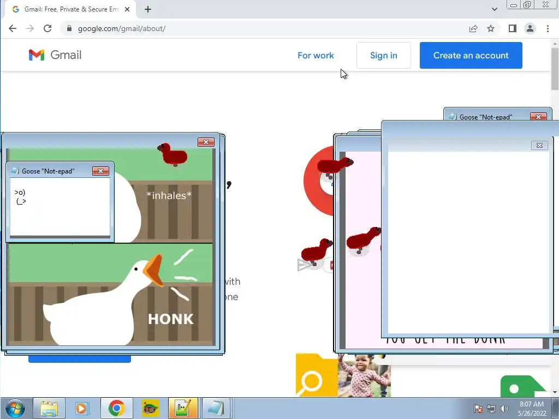The width and height of the screenshot is (559, 419).
Task: Open the Windows Start menu
Action: tap(15, 408)
